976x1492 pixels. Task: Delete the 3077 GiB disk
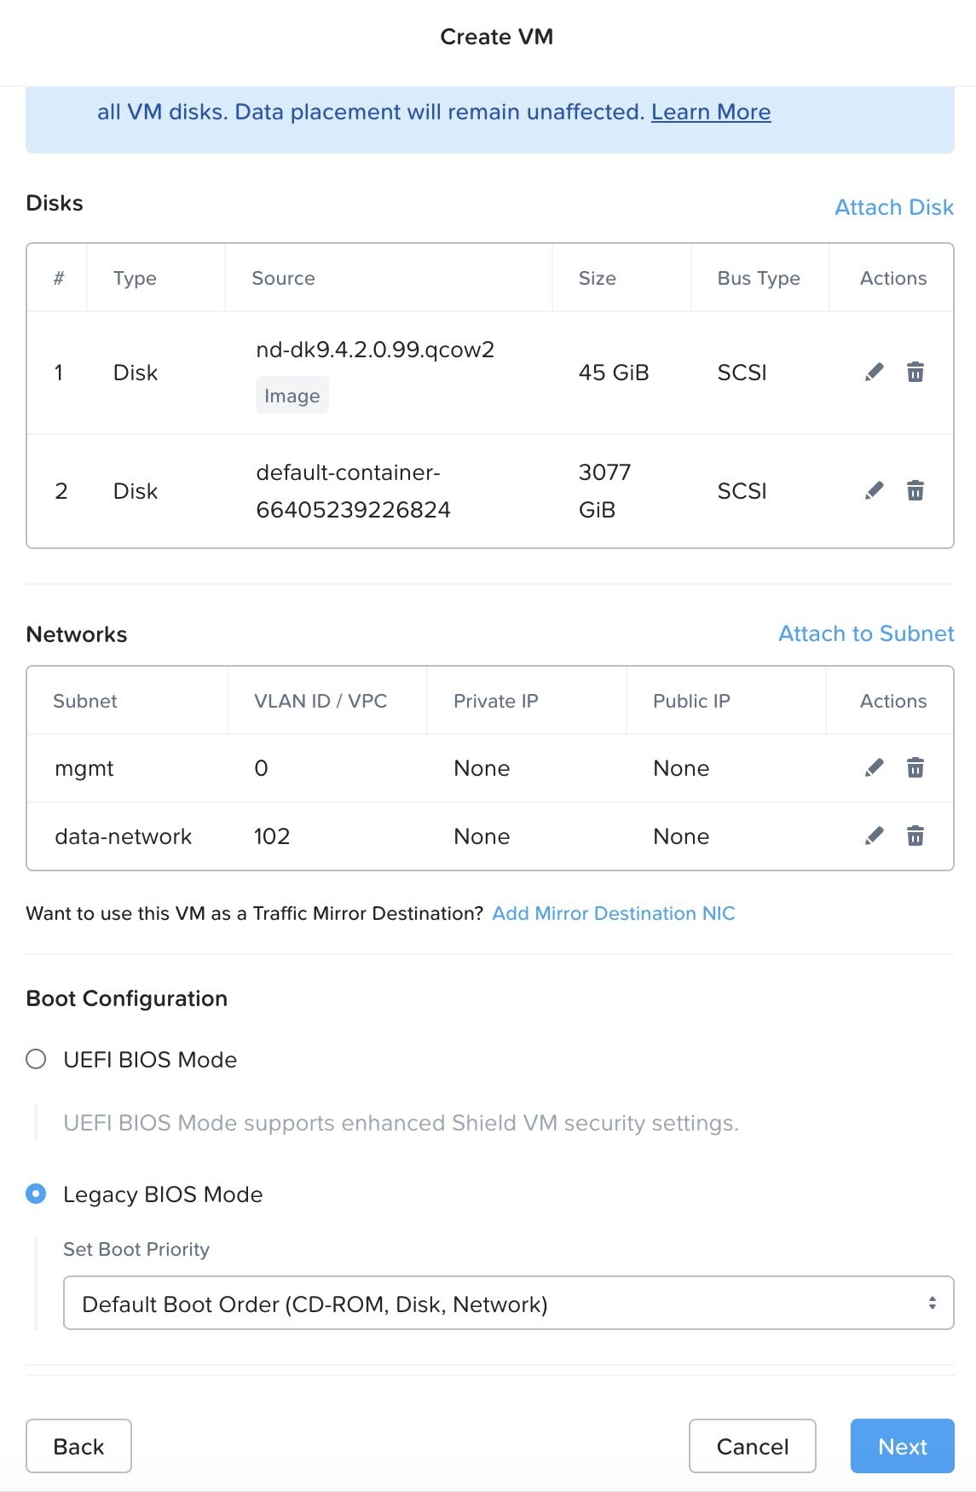click(x=915, y=491)
